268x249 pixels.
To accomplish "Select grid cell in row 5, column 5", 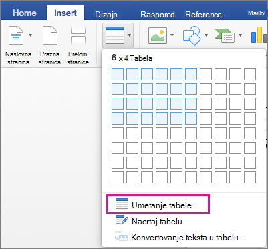I will click(x=176, y=133).
